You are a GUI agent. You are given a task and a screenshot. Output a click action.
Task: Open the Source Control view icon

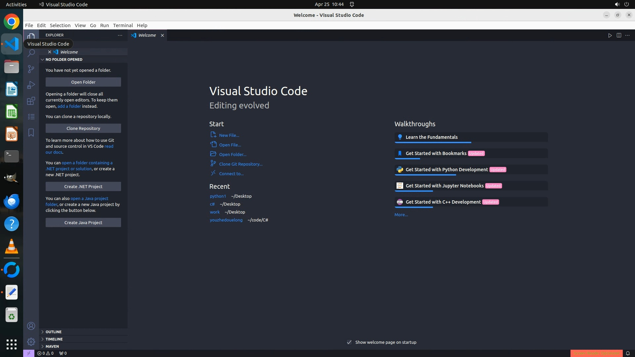(x=31, y=69)
